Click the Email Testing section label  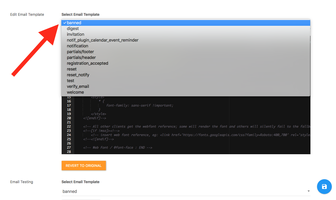point(21,182)
